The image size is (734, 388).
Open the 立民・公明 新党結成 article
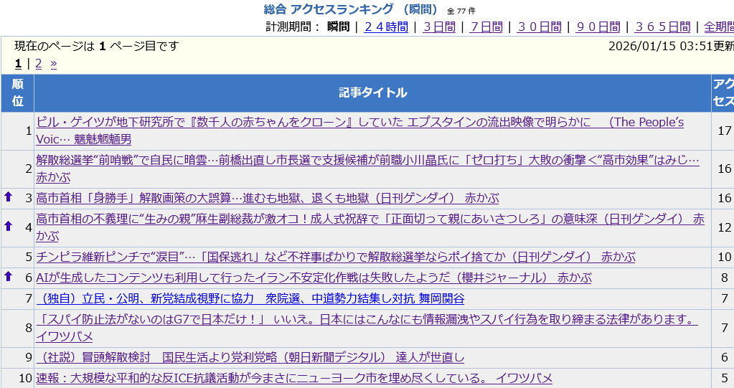tap(250, 299)
